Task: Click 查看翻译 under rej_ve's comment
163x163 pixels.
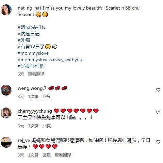Action: click(63, 155)
